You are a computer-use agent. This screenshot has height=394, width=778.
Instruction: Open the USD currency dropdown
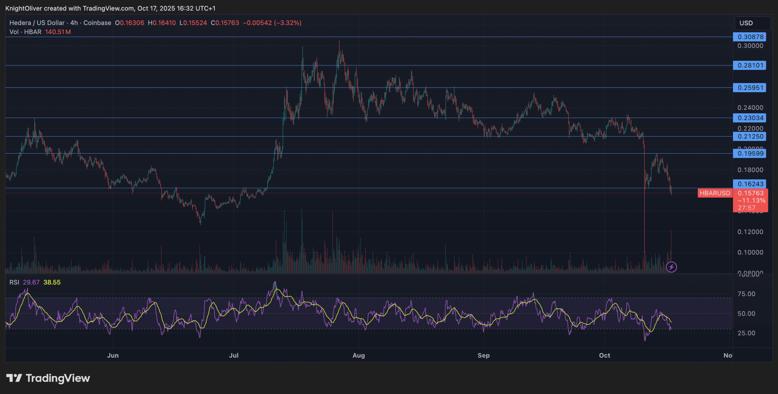752,23
